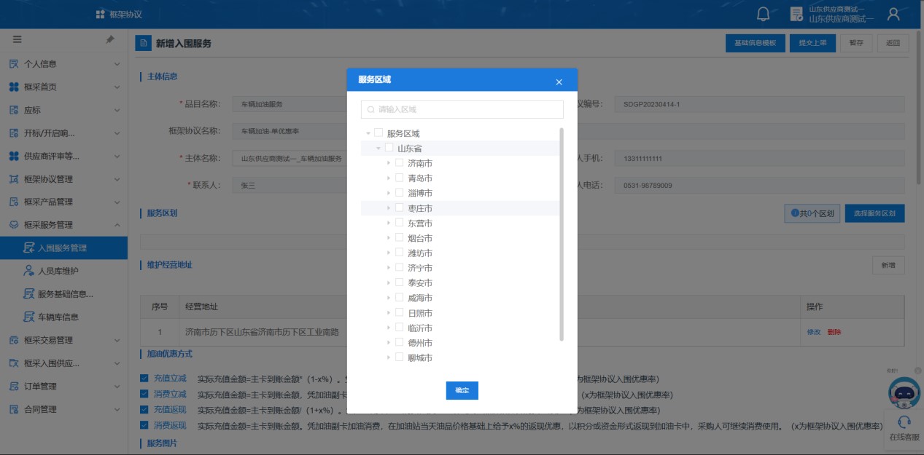Click the sidebar pin icon
Image resolution: width=924 pixels, height=455 pixels.
coord(110,39)
